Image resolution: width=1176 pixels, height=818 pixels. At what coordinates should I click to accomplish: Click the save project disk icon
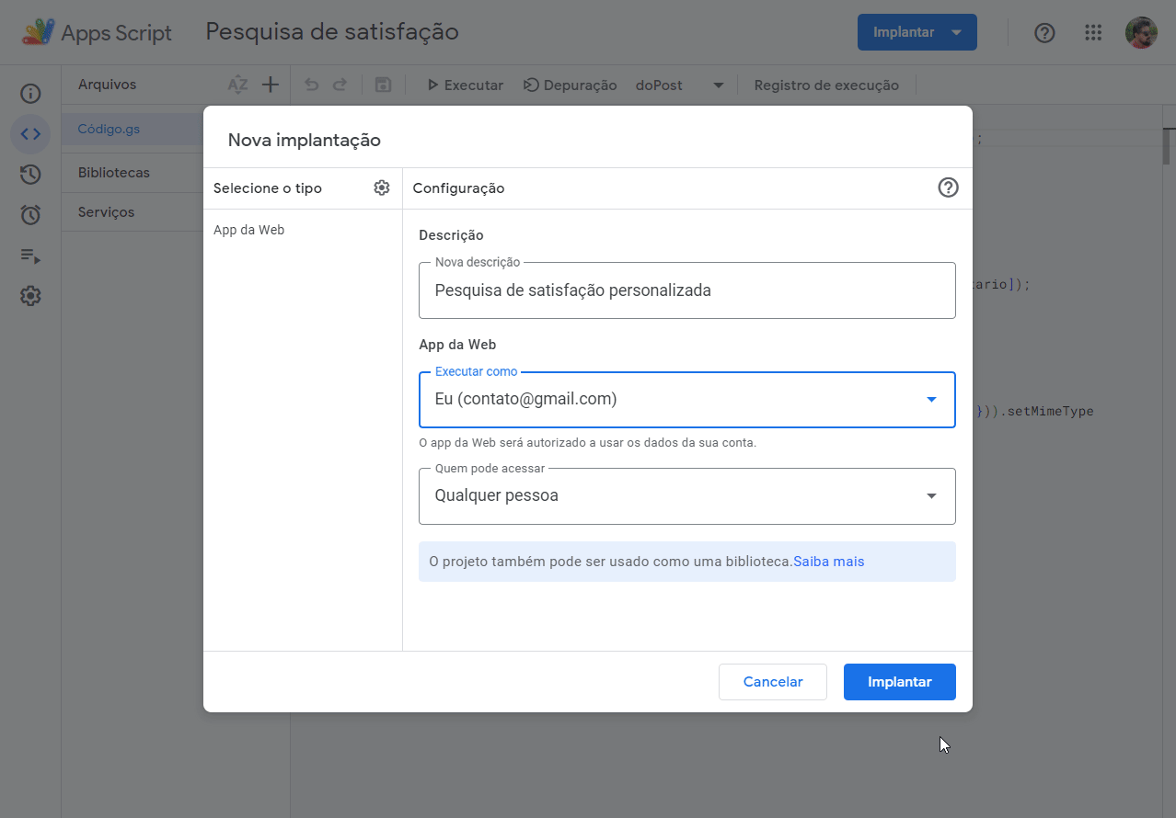tap(384, 85)
